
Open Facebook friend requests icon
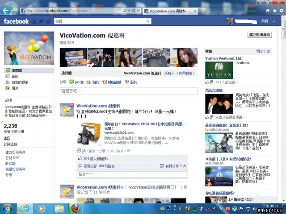tap(34, 21)
